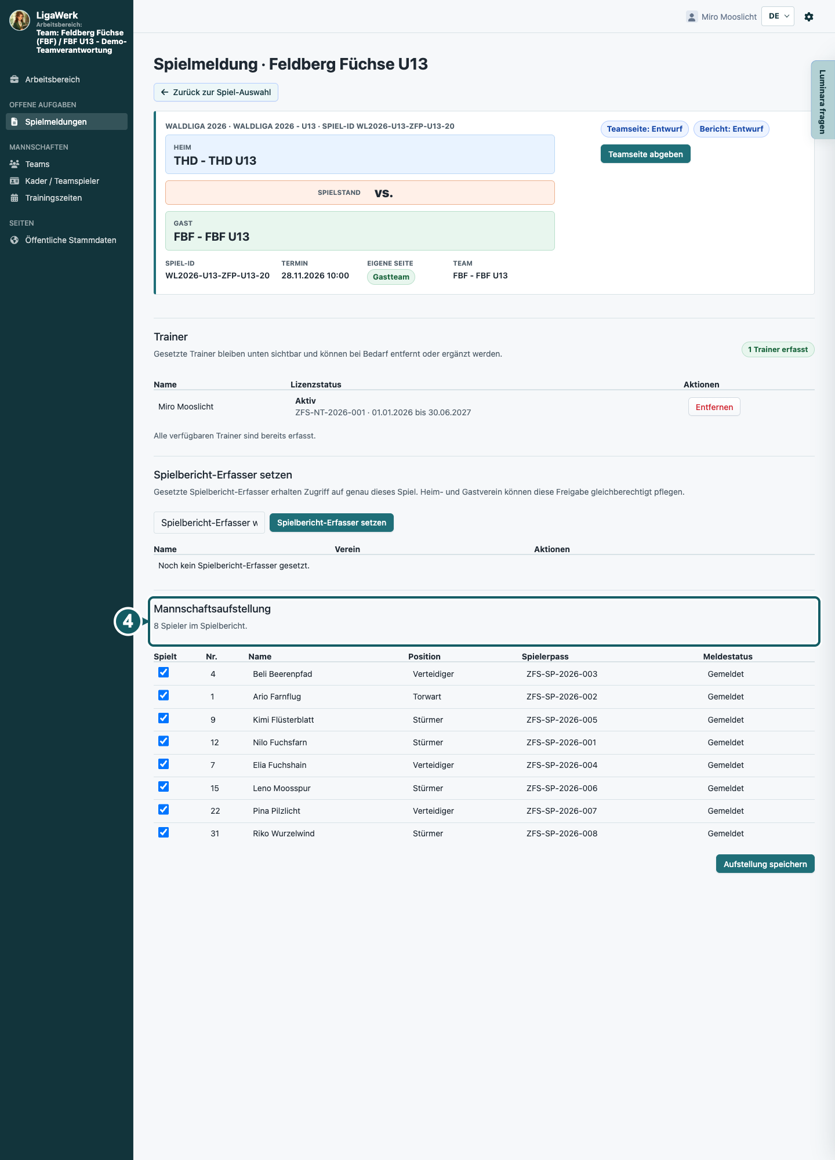Click the Teamseite: Entwurf status badge
Image resolution: width=835 pixels, height=1160 pixels.
point(645,129)
